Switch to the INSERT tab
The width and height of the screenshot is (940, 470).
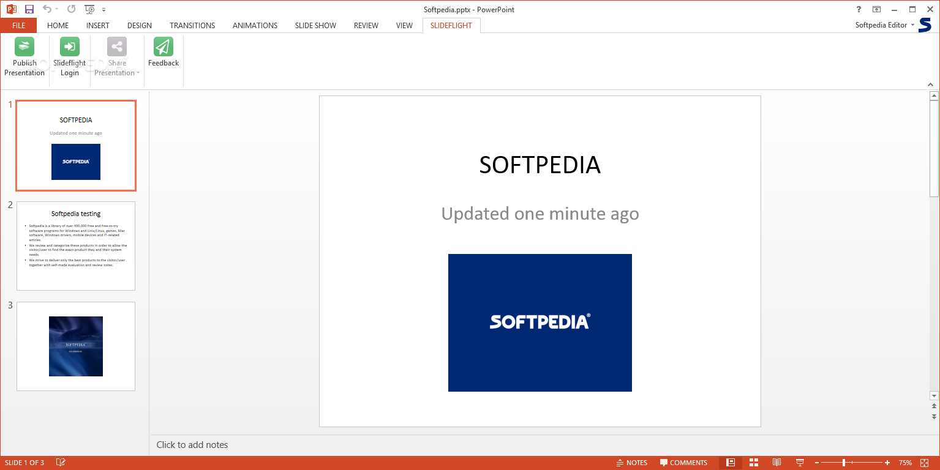(98, 26)
